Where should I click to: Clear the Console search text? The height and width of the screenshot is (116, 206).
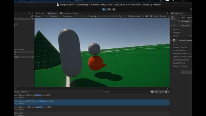149,92
